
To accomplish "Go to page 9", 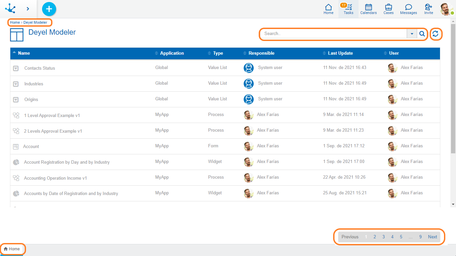I will pos(421,237).
